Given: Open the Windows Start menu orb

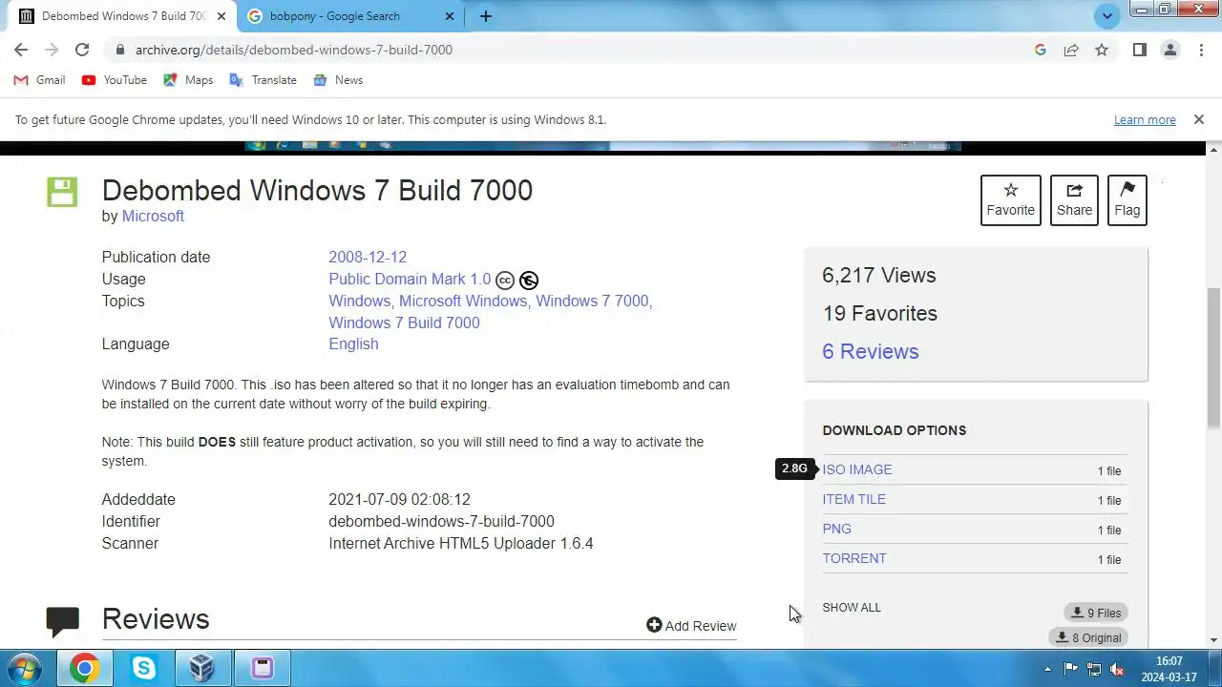Looking at the screenshot, I should (x=24, y=668).
